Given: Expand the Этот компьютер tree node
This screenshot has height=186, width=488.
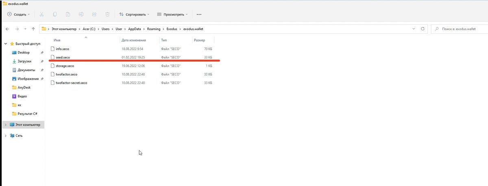Looking at the screenshot, I should click(x=6, y=125).
